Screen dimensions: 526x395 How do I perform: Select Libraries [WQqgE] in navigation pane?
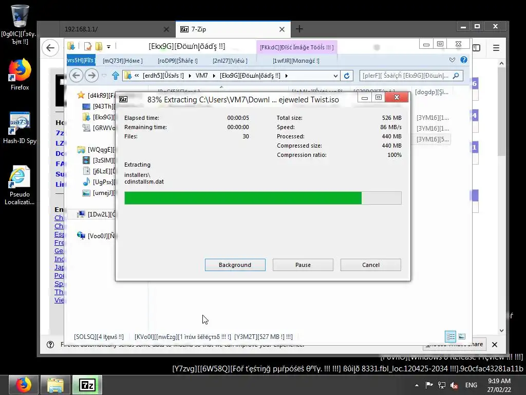point(97,150)
